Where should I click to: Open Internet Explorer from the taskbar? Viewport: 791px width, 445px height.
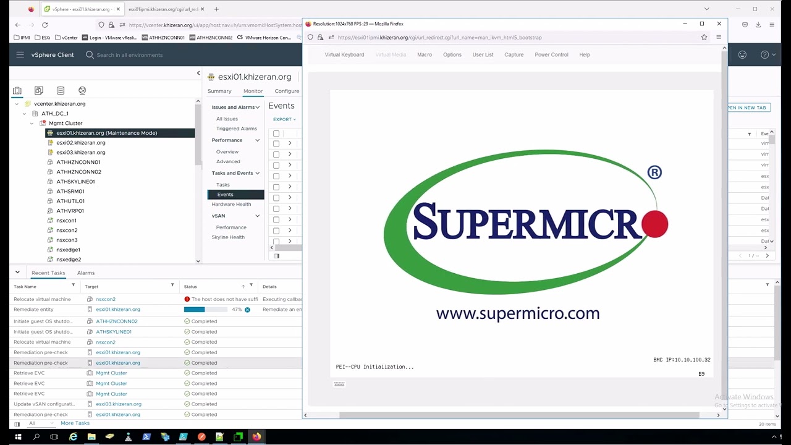73,437
